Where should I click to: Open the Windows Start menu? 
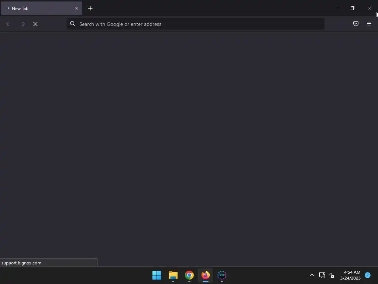point(157,275)
